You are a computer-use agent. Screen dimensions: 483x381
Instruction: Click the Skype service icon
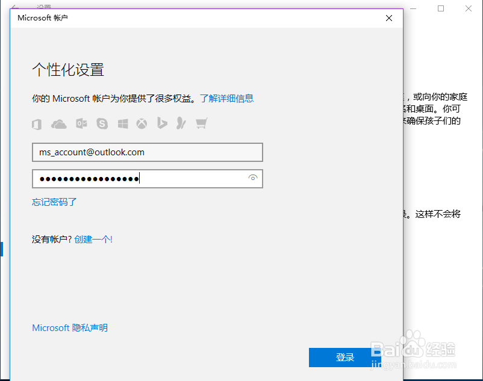[102, 124]
